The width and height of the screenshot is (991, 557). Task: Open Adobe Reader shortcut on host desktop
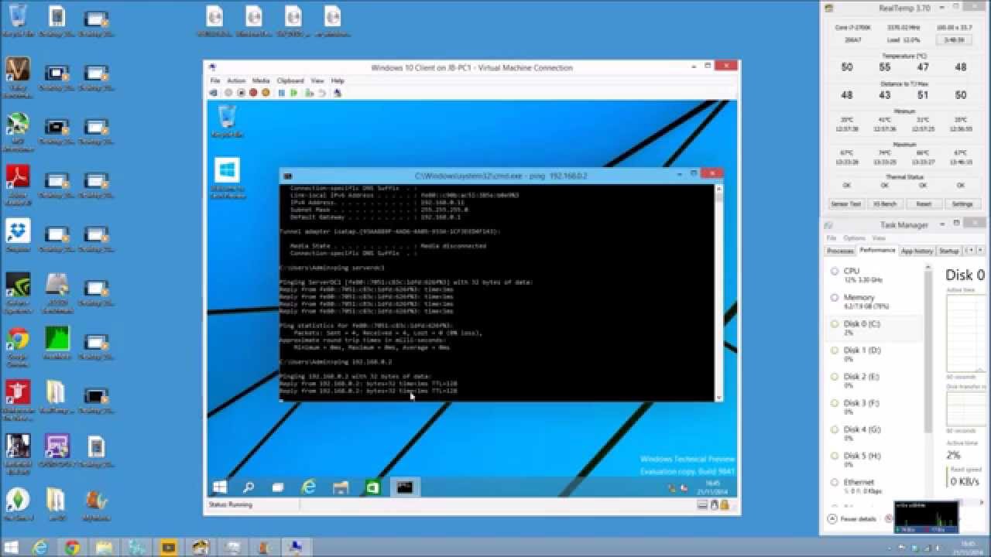pyautogui.click(x=17, y=184)
